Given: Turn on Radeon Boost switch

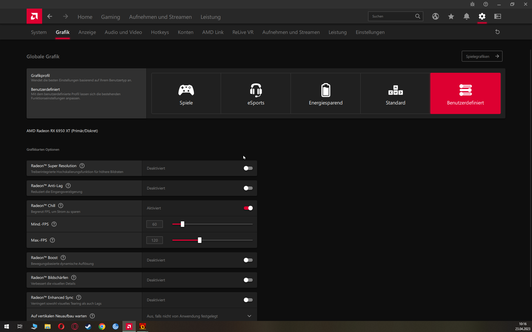Looking at the screenshot, I should 248,260.
